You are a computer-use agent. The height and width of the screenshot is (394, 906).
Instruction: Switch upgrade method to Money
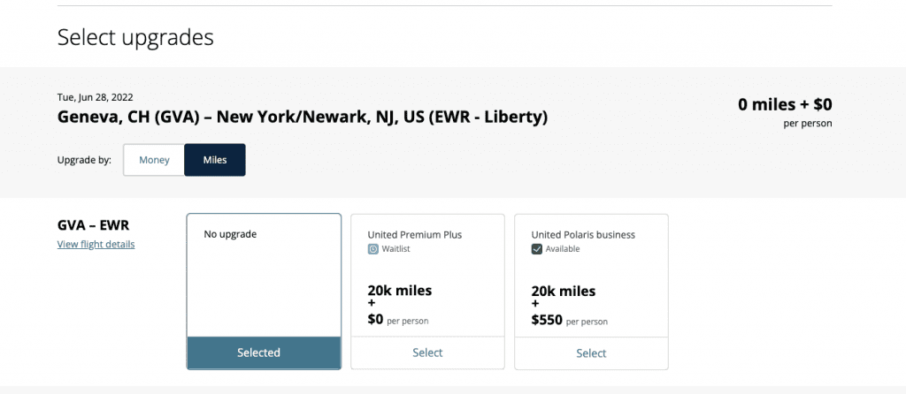pyautogui.click(x=154, y=160)
